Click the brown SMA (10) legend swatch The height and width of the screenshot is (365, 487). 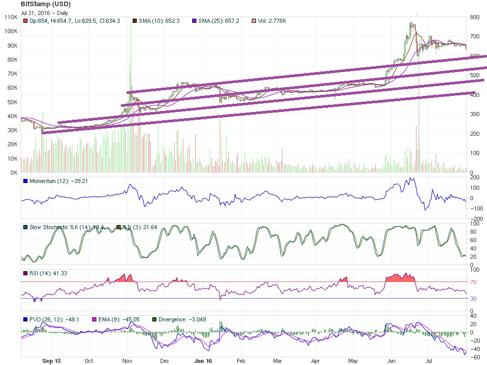point(135,21)
